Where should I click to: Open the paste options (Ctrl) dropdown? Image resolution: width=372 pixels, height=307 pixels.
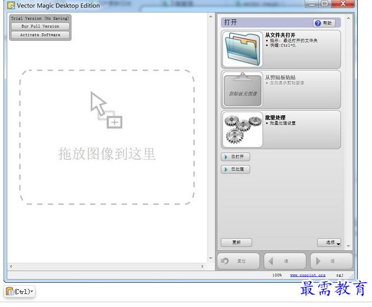click(x=19, y=291)
